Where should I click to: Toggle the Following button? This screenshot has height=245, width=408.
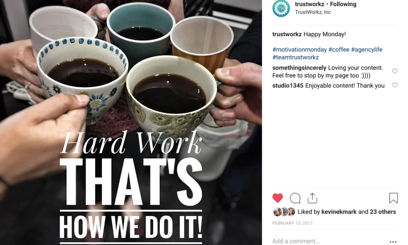click(x=343, y=4)
